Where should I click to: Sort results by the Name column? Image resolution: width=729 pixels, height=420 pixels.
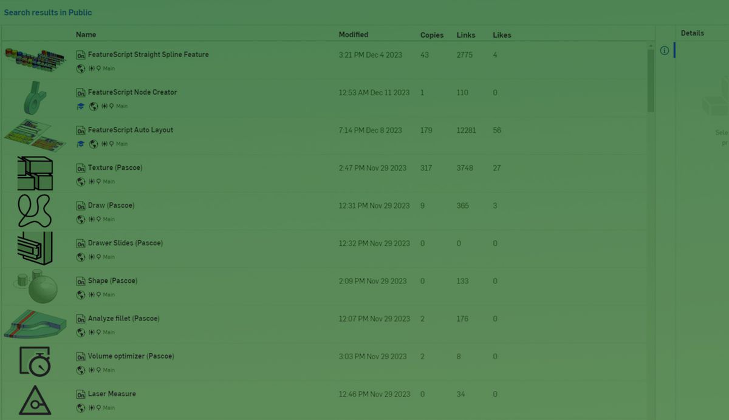point(86,35)
